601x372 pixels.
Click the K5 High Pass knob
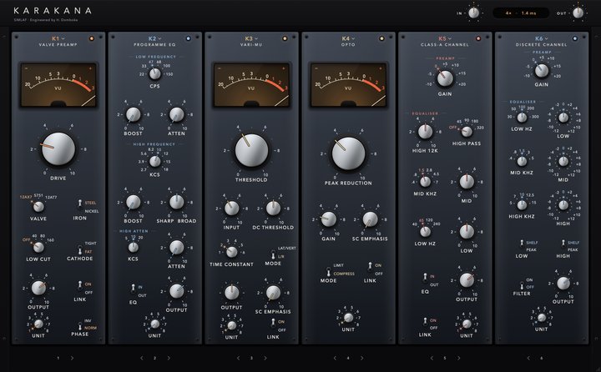(467, 132)
